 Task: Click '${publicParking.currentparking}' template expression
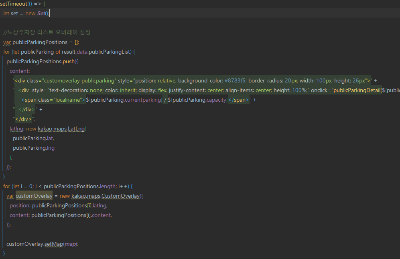tap(124, 100)
